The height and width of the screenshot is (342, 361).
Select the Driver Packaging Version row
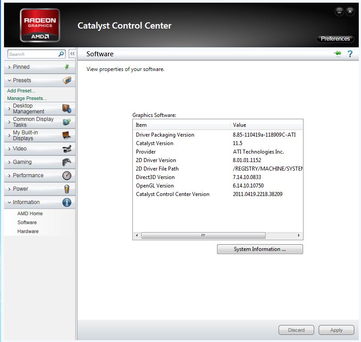[x=218, y=135]
